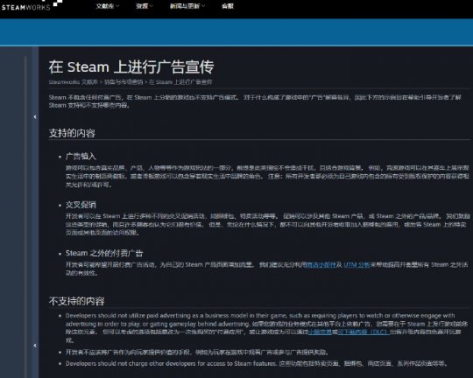Image resolution: width=473 pixels, height=378 pixels.
Task: Click the paragraph starting 'Developers should not charge'
Action: pos(257,363)
